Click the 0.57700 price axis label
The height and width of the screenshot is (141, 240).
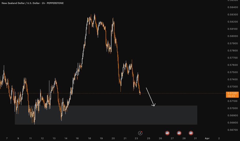(233, 58)
